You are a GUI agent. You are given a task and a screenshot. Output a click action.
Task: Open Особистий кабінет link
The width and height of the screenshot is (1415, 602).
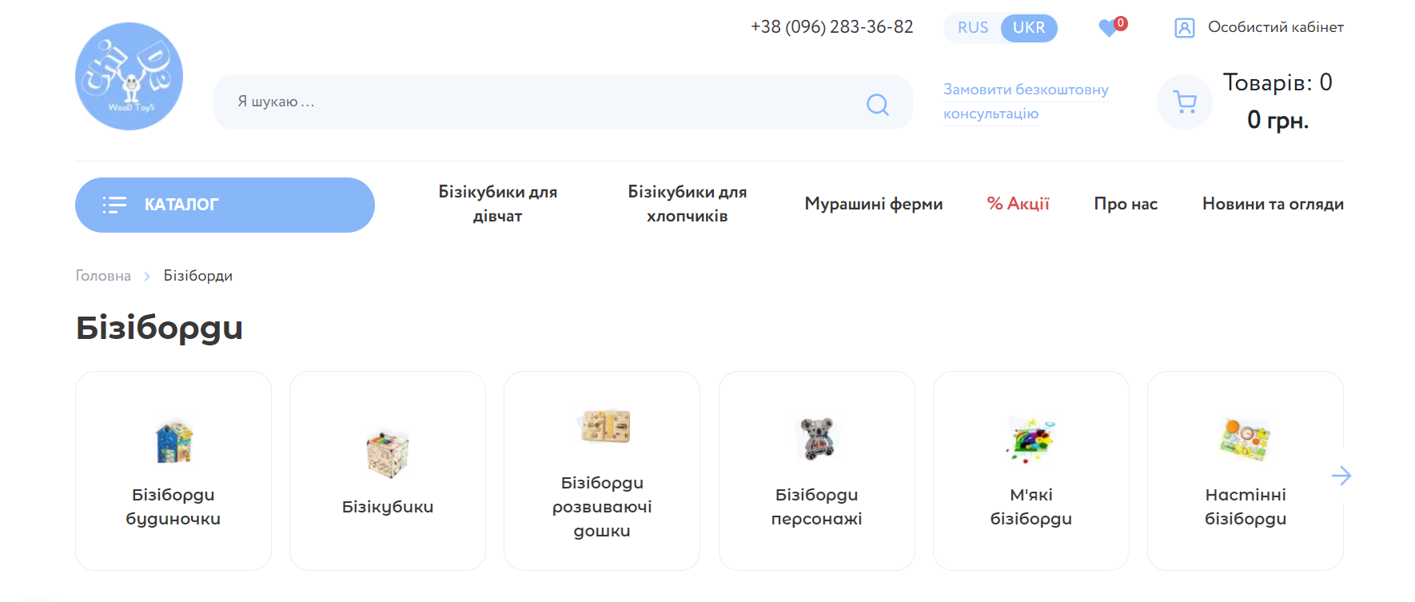pos(1275,27)
